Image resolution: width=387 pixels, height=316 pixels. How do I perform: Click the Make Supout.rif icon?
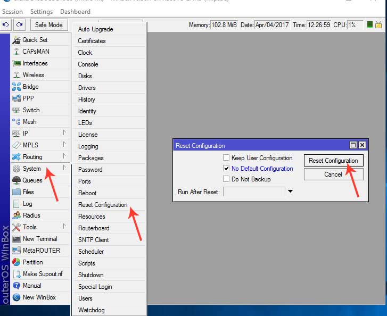tap(17, 274)
